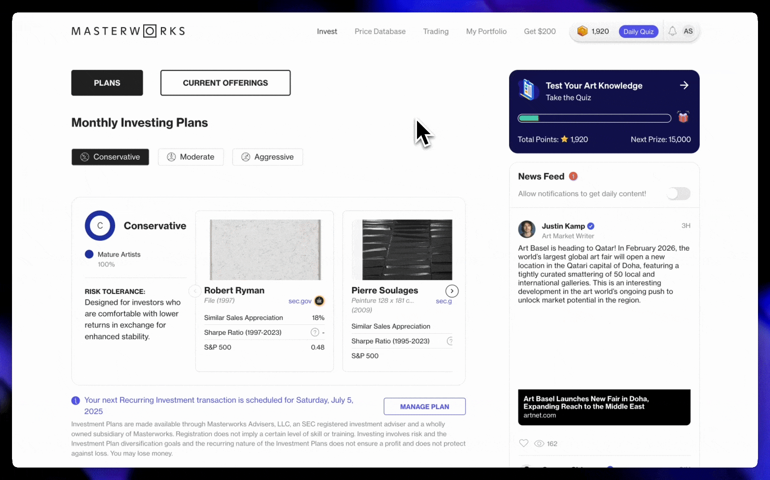Open Pierre Soulages' sec.gov link
Viewport: 770px width, 480px height.
coord(444,301)
